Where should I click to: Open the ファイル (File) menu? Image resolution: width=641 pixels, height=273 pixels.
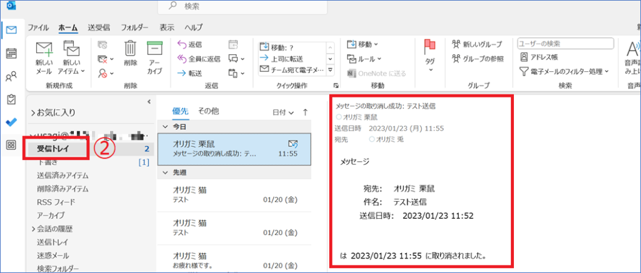tap(39, 28)
